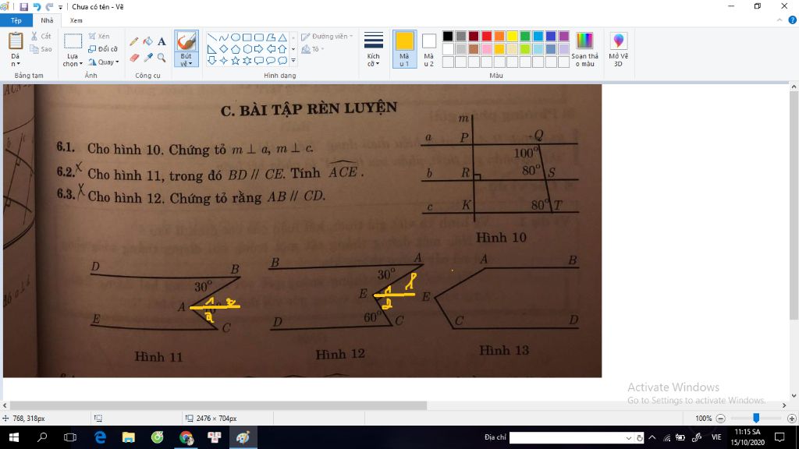The height and width of the screenshot is (449, 799).
Task: Open Soạn thảo màu color editor
Action: 584,49
